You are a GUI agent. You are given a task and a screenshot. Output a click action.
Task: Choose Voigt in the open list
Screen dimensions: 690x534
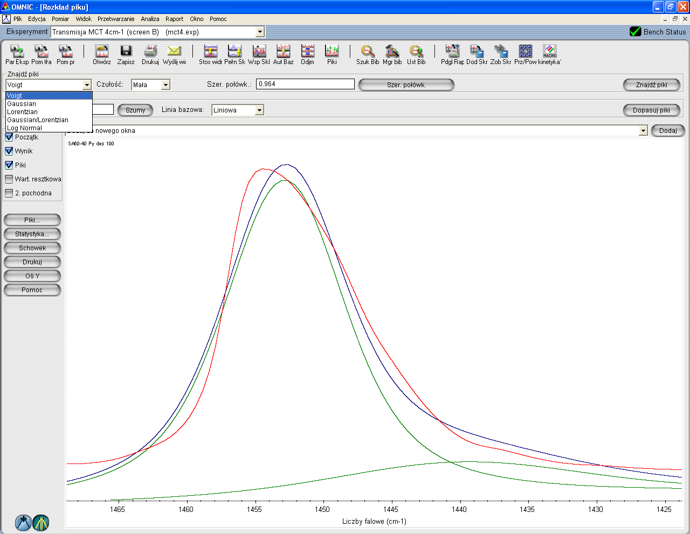click(x=49, y=96)
